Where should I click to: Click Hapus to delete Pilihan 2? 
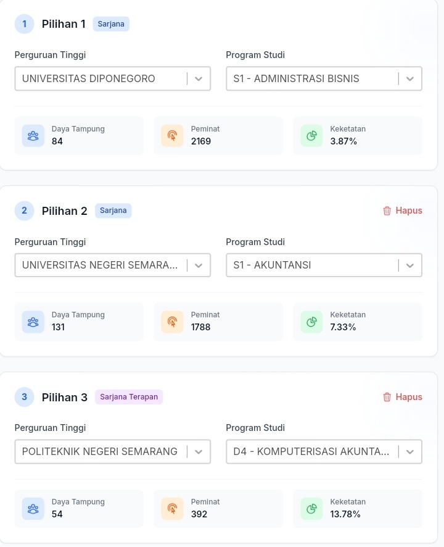[403, 211]
